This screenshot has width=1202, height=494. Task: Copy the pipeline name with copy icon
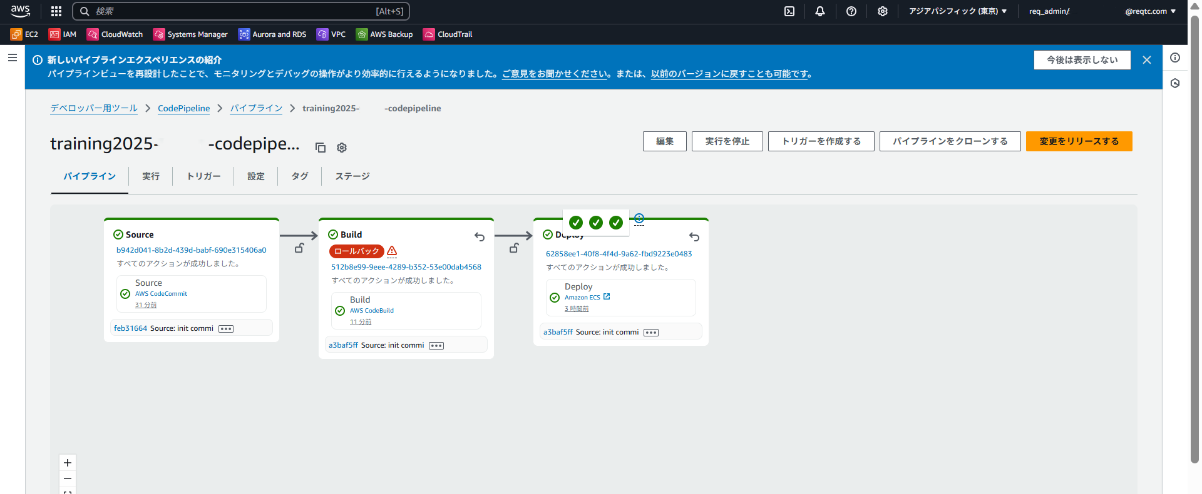(321, 148)
